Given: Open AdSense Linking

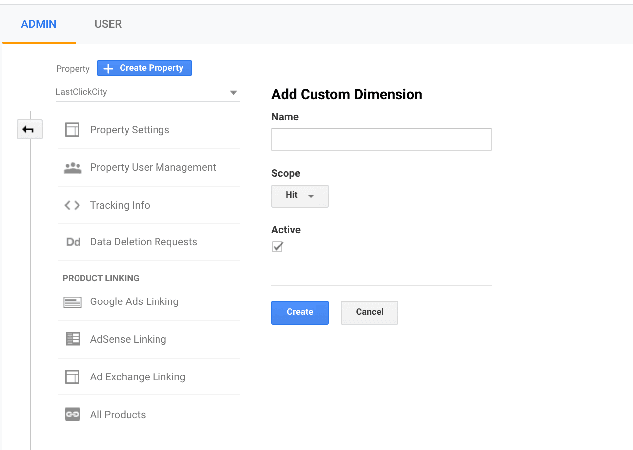Looking at the screenshot, I should 128,339.
